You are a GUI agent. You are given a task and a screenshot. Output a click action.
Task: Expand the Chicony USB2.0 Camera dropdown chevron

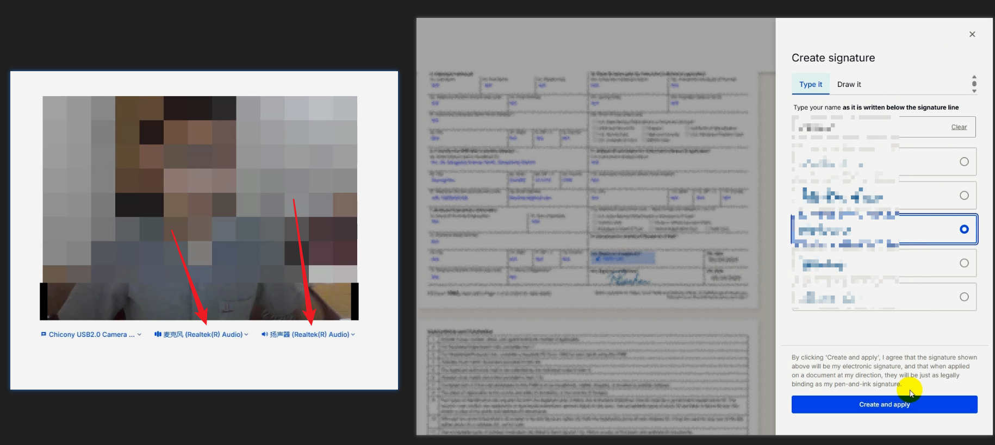140,335
